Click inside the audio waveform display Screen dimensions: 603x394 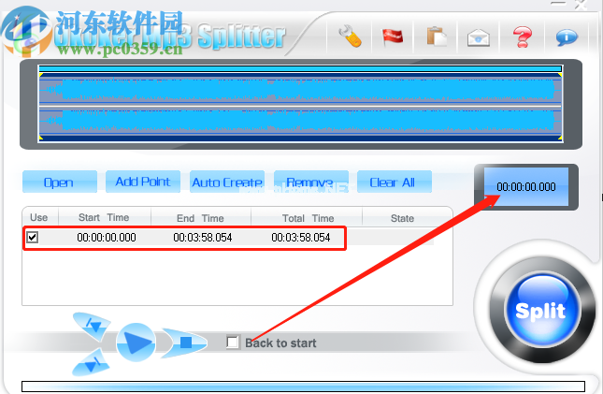click(299, 104)
